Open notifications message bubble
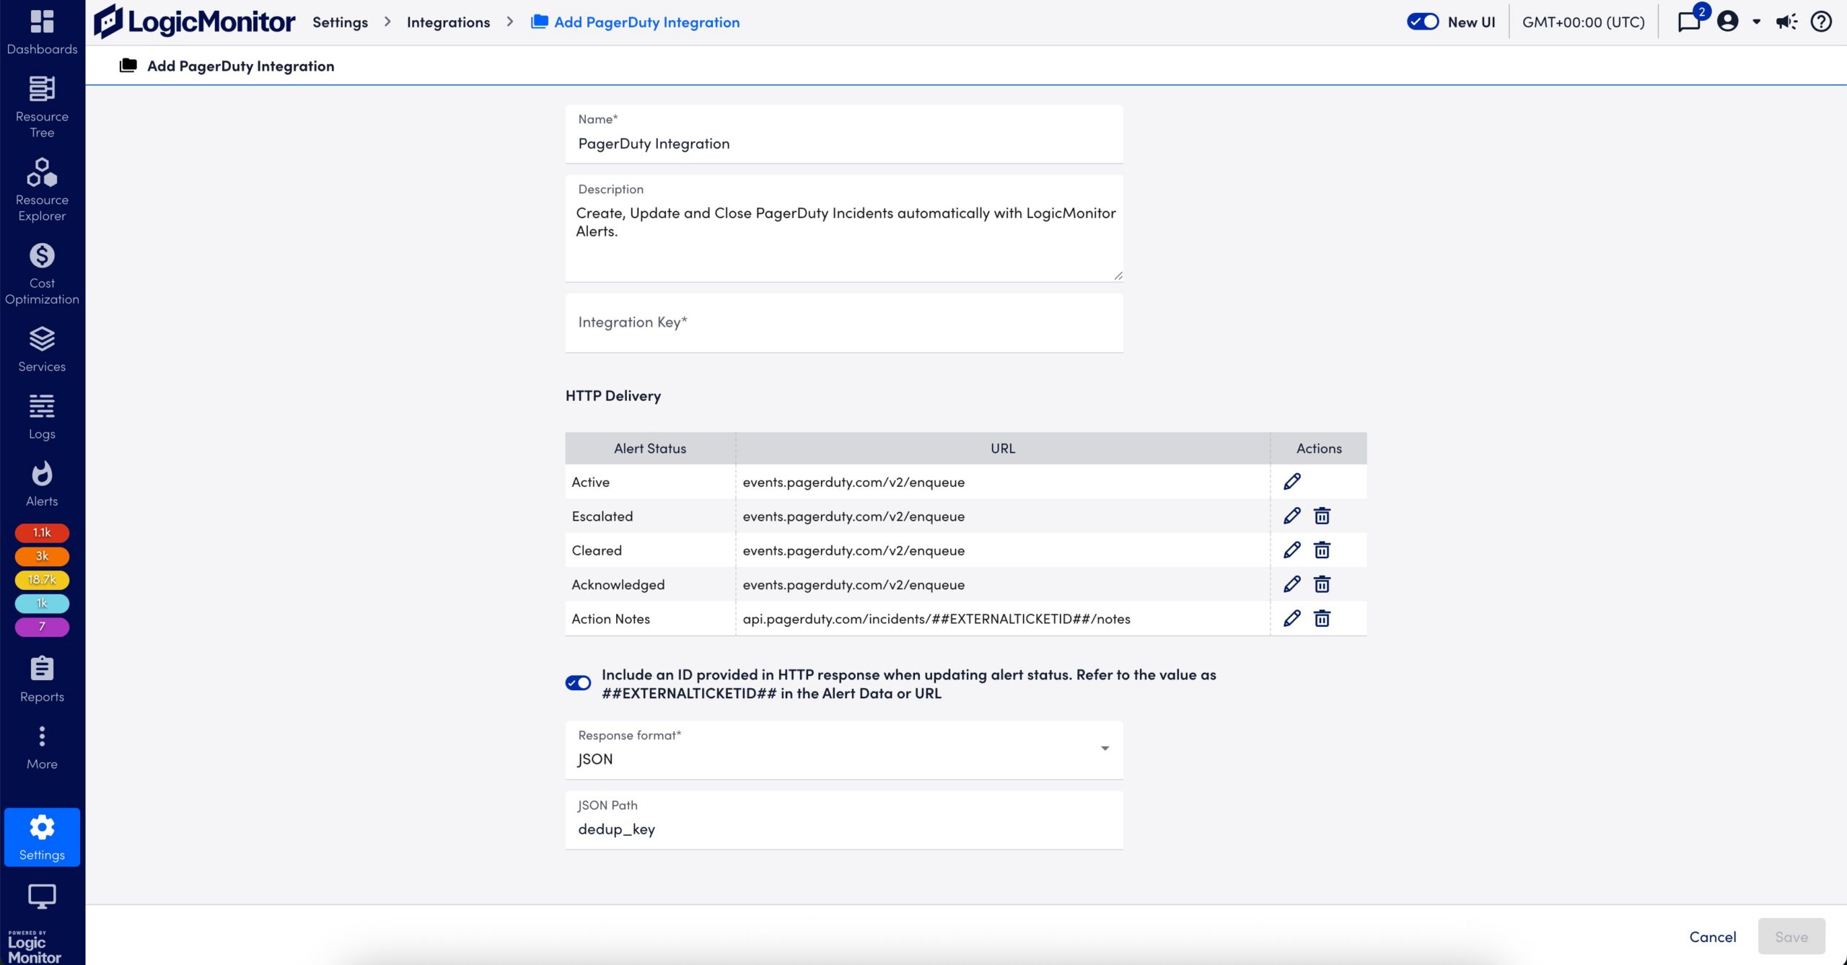Screen dimensions: 1847x965 tap(1690, 22)
